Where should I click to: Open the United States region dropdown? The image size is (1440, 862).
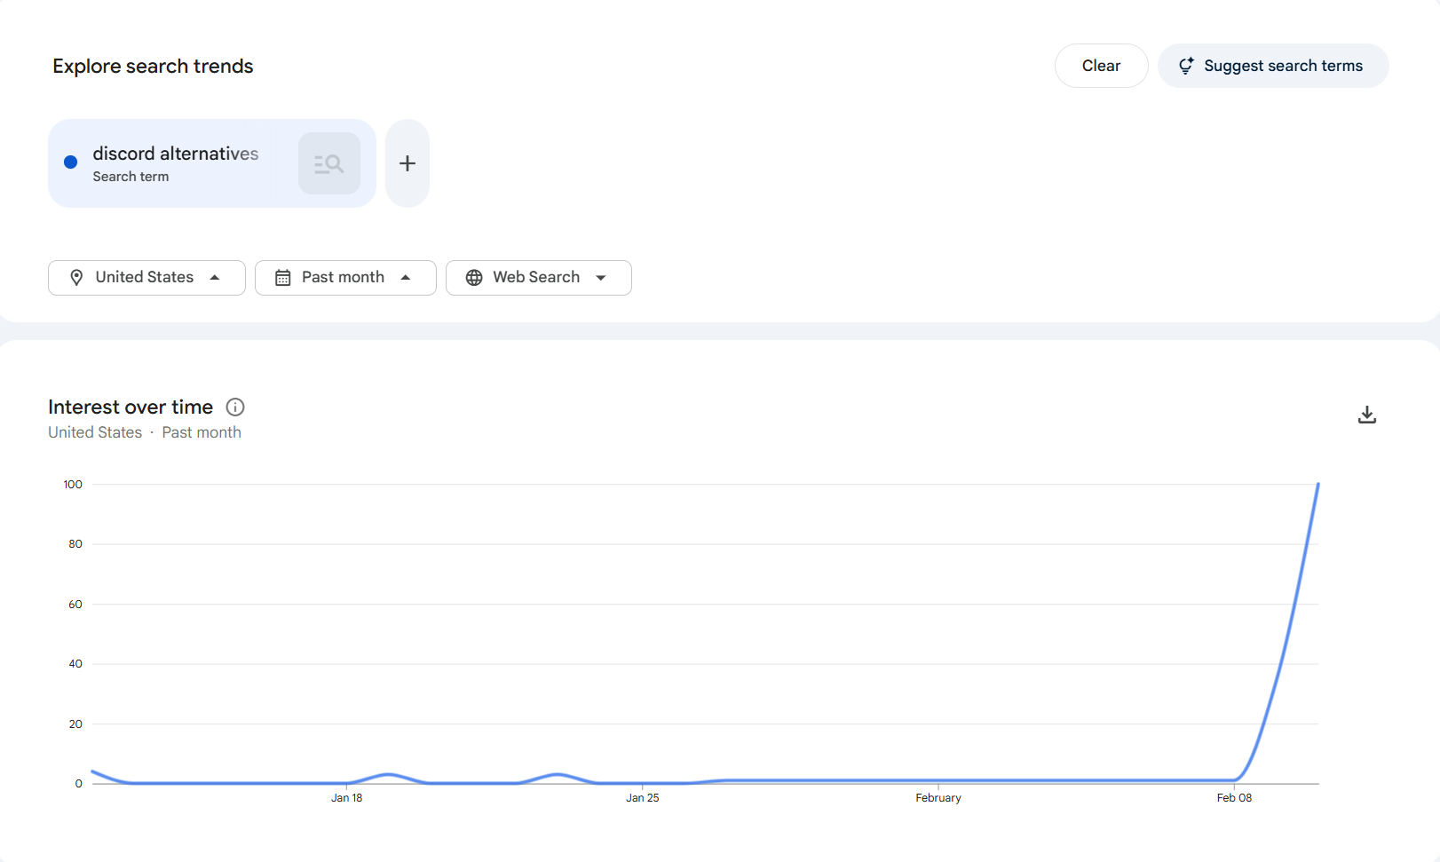tap(146, 277)
